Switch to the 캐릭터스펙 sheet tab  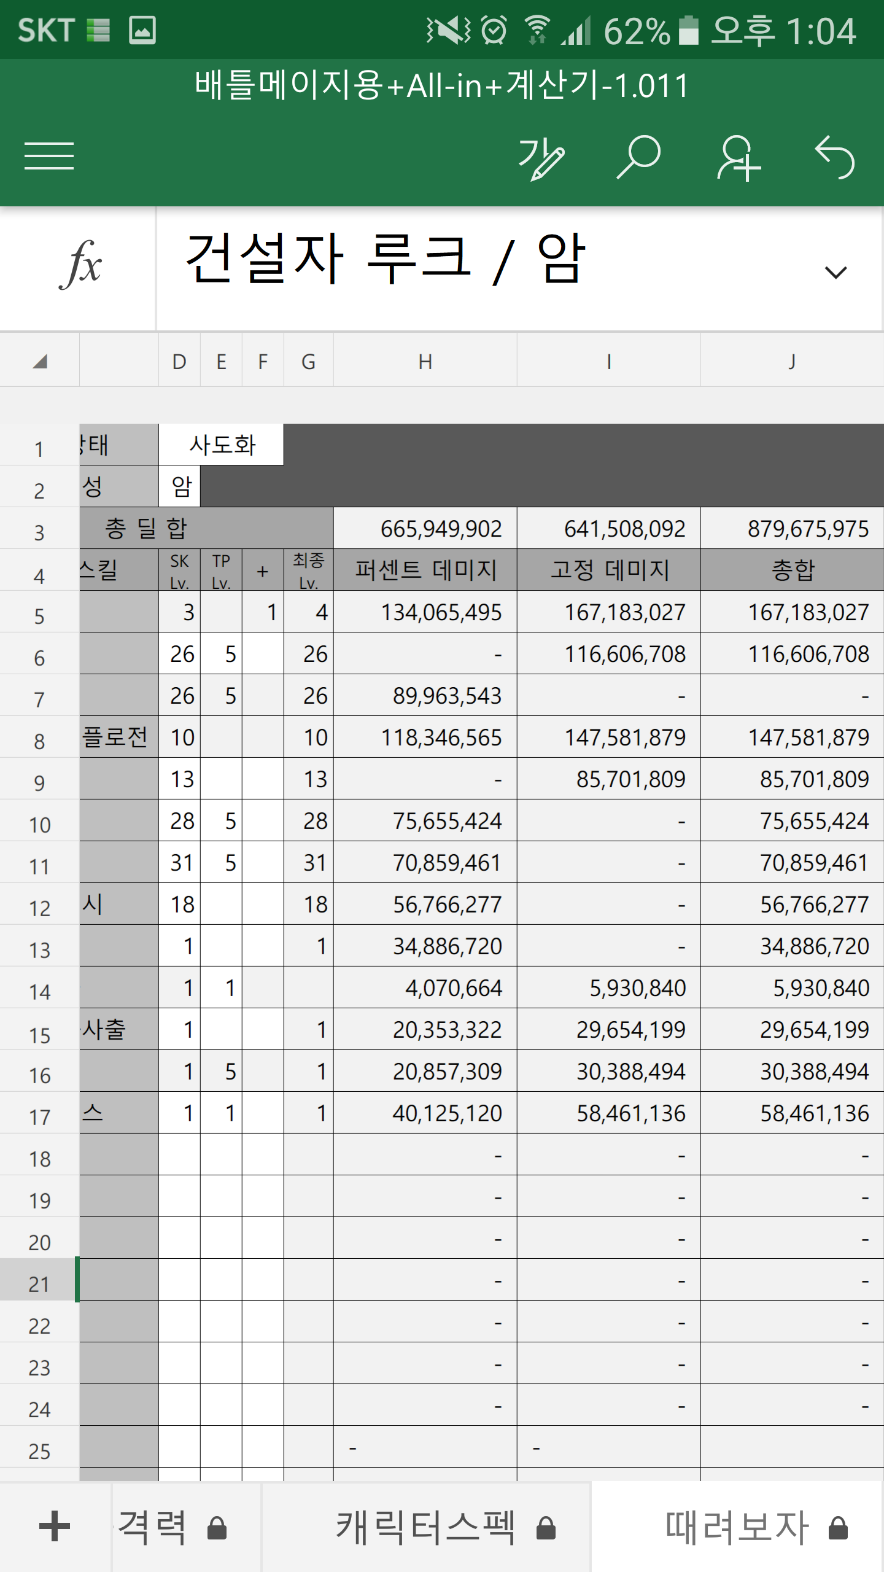[426, 1527]
